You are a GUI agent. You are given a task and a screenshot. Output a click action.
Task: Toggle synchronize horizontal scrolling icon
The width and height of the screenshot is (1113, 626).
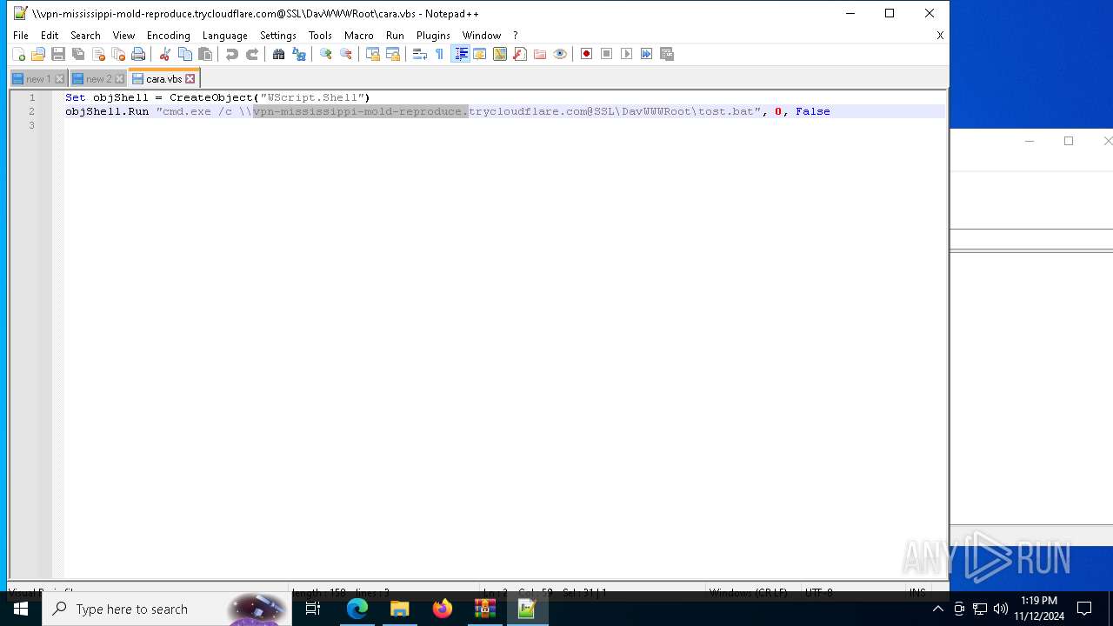(393, 54)
